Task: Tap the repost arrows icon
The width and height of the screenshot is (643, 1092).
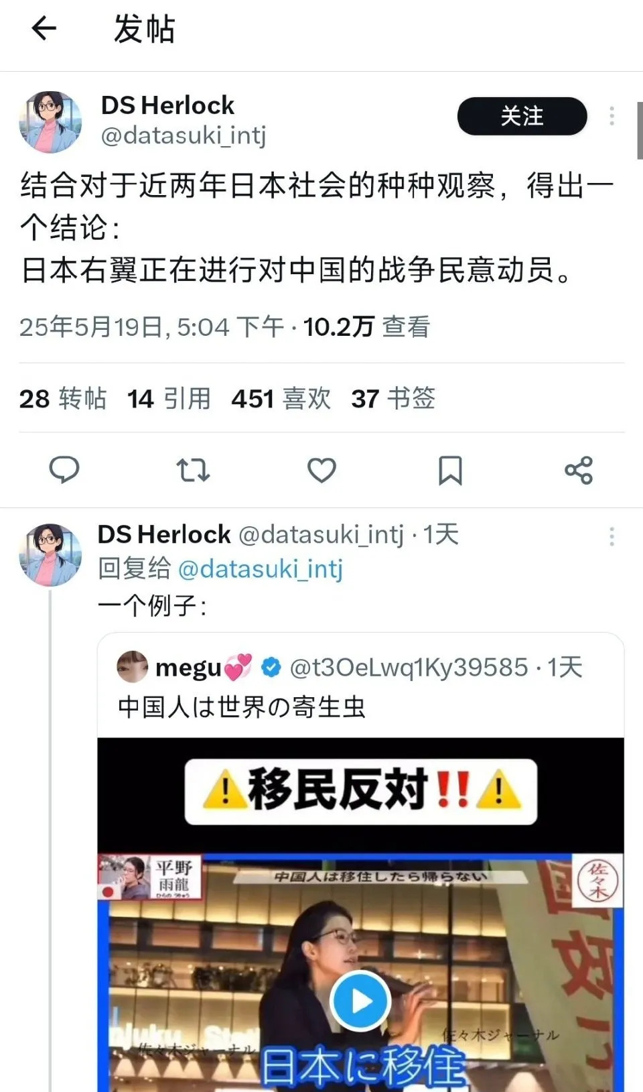Action: point(193,471)
